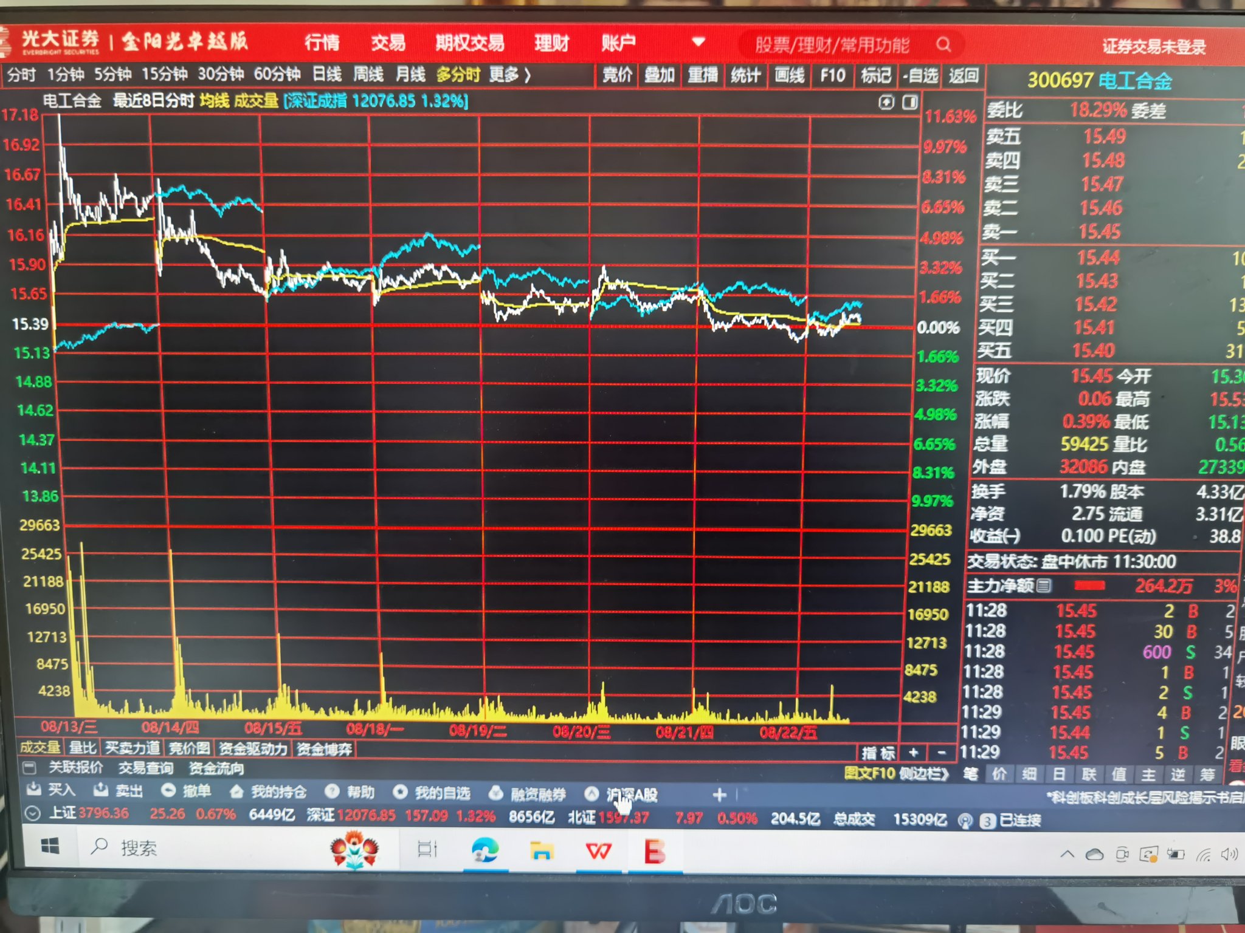Screen dimensions: 1245x933
Task: Click the 标记 mark button
Action: tap(875, 76)
